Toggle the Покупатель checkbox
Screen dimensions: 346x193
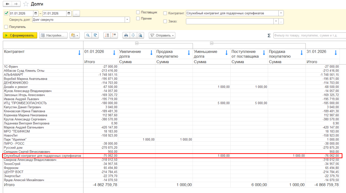coord(6,27)
